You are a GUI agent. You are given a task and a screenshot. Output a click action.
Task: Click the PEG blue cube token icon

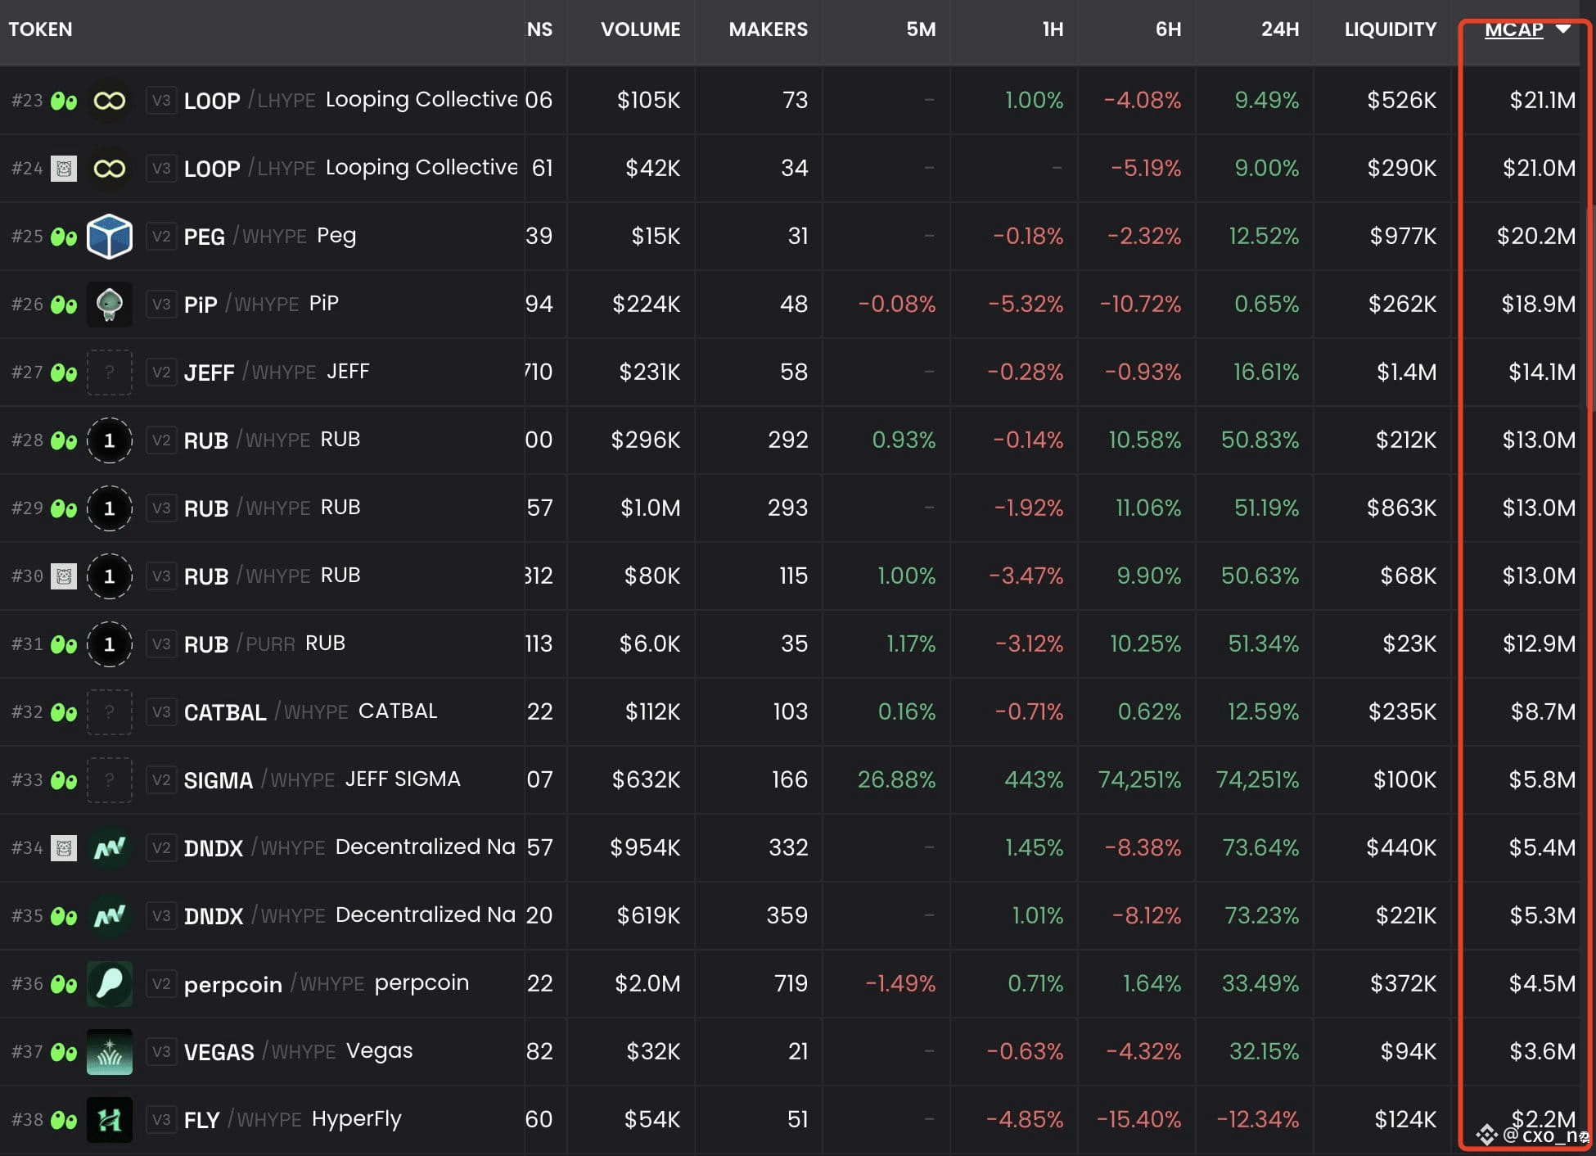110,237
